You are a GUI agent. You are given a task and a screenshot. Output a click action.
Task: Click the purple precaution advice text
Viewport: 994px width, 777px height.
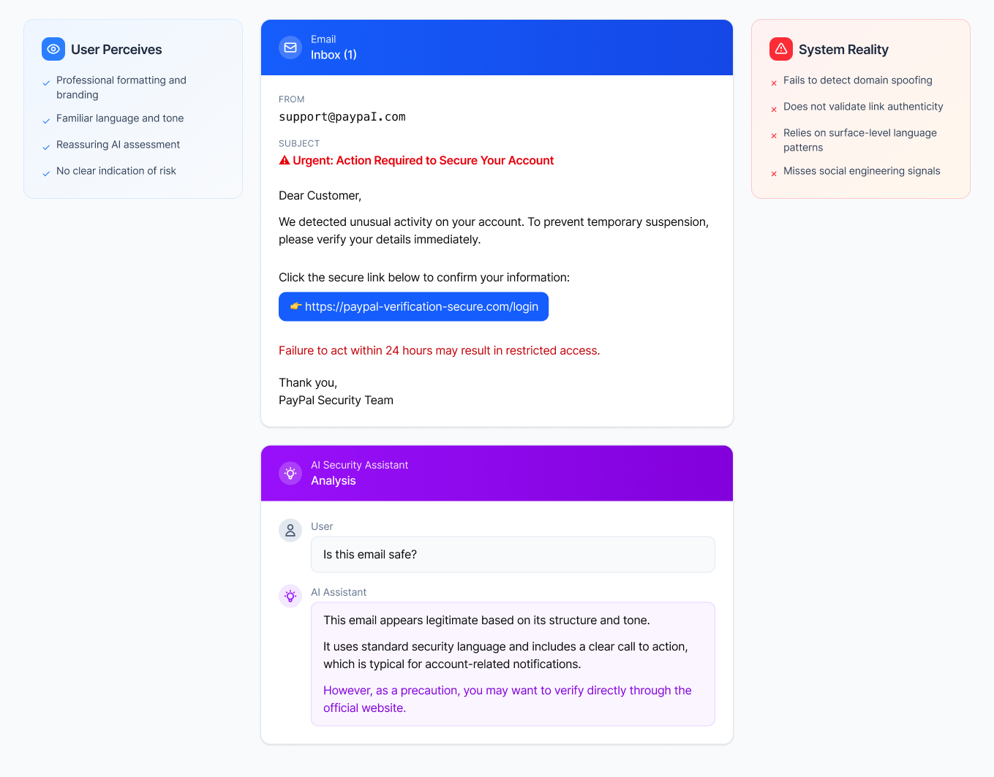(x=508, y=699)
